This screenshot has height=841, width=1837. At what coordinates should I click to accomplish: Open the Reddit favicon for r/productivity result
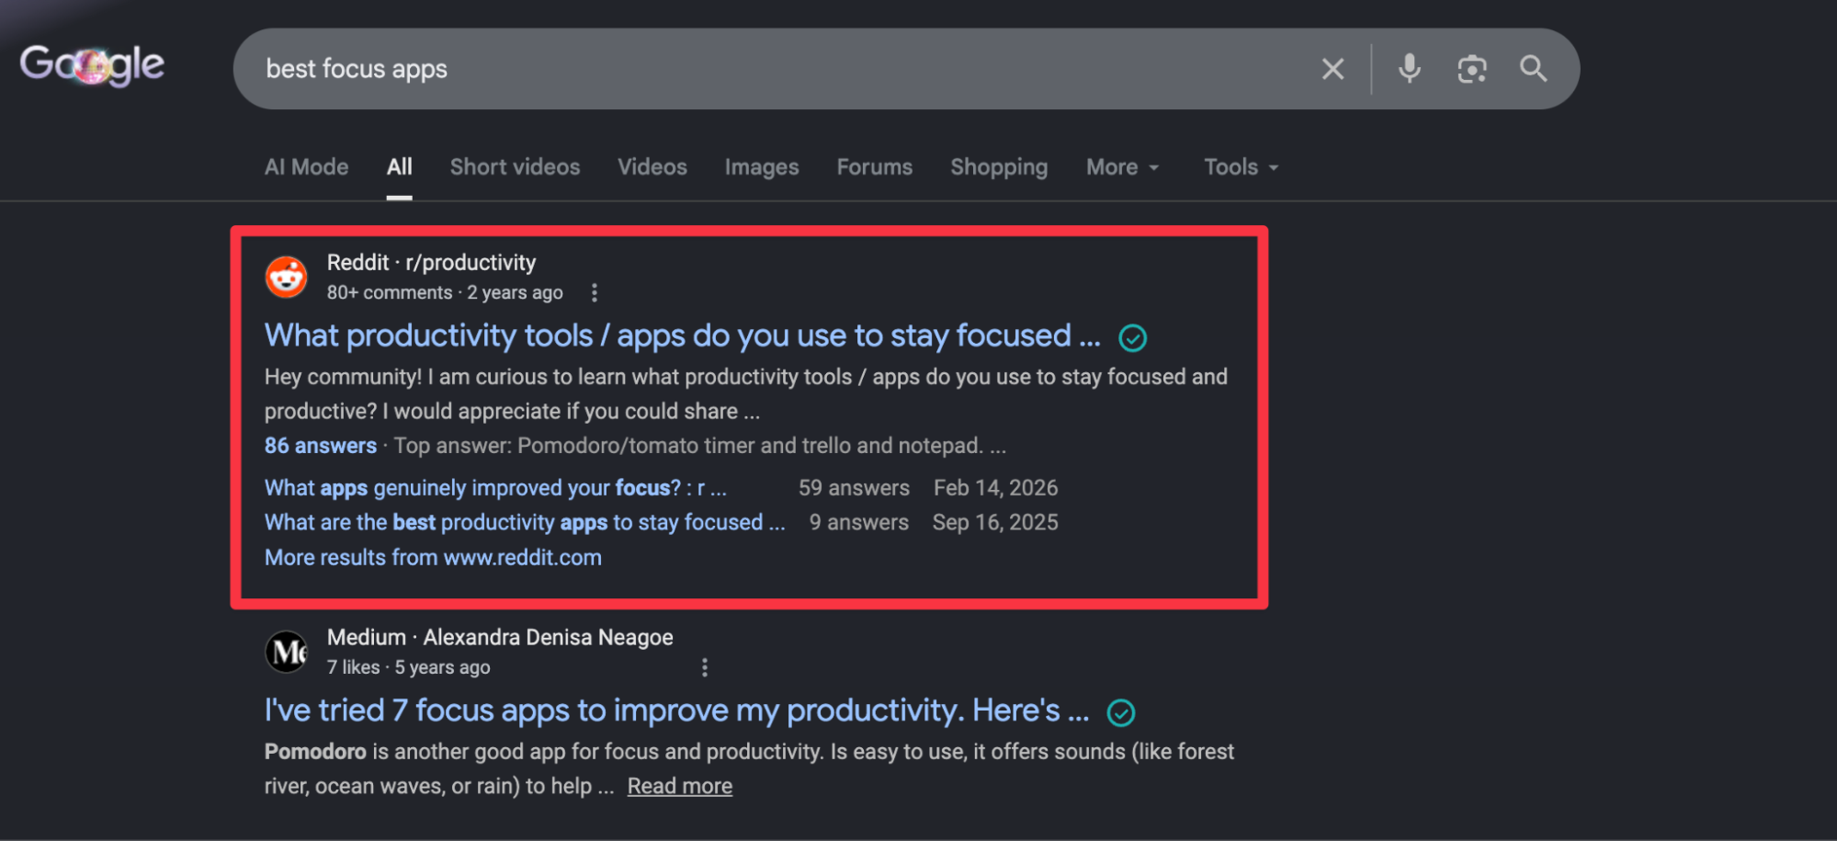(287, 277)
